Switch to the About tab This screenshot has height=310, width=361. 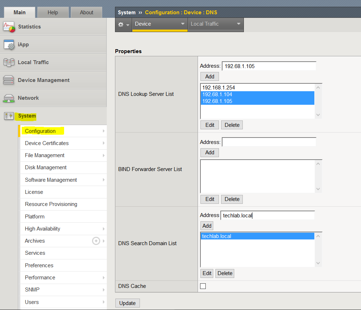click(87, 12)
